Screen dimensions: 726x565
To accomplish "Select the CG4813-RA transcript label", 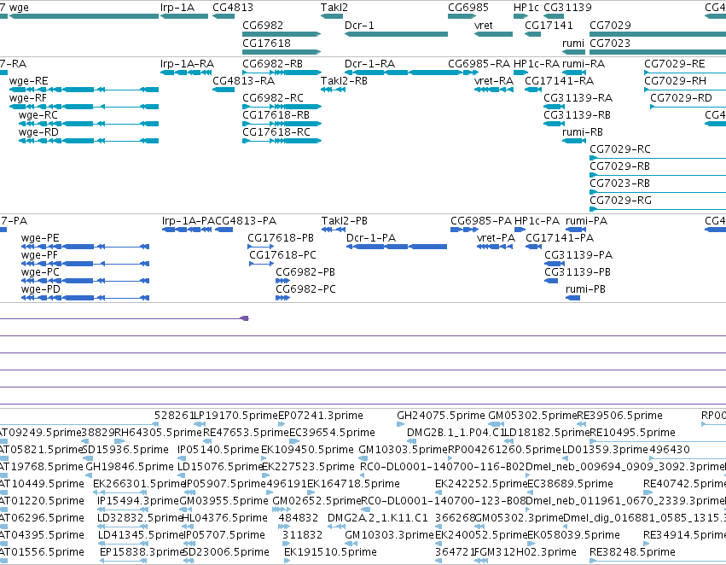I will 243,80.
